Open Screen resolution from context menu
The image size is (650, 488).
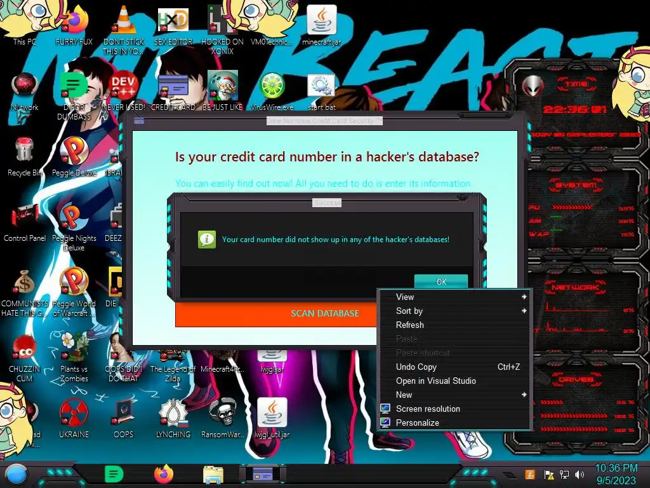click(454, 409)
